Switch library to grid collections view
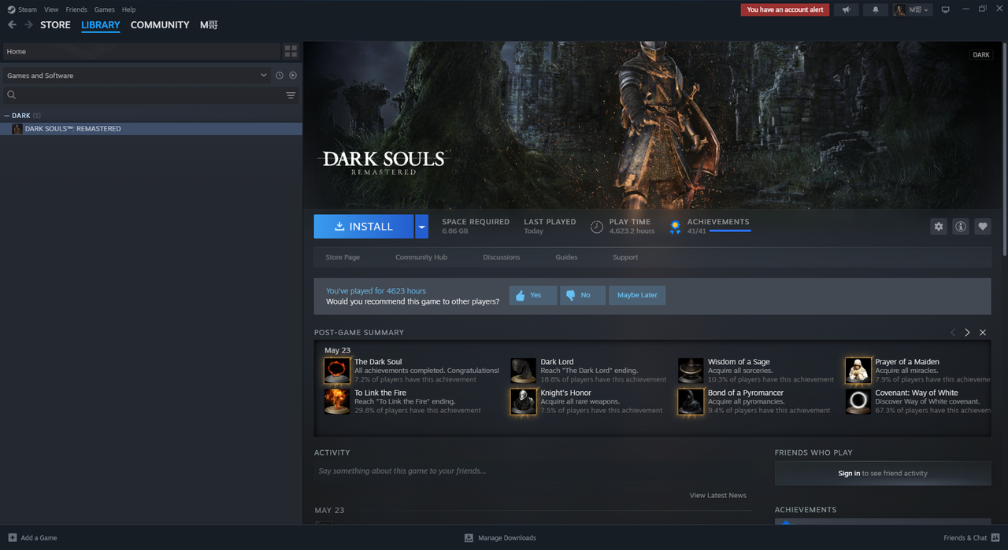Image resolution: width=1008 pixels, height=550 pixels. (291, 51)
